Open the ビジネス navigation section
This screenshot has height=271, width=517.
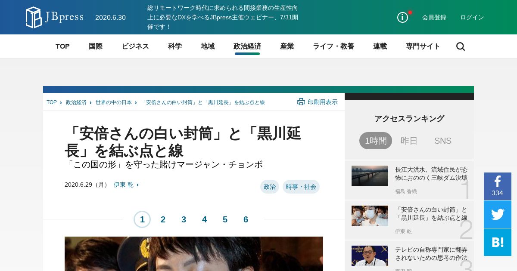pyautogui.click(x=135, y=46)
